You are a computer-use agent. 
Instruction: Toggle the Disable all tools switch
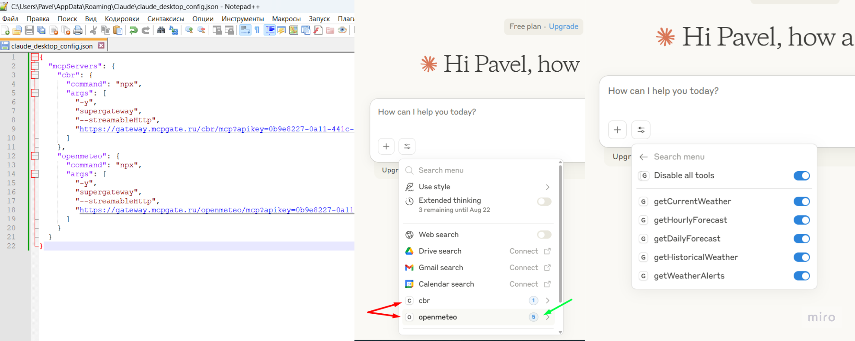pos(801,175)
